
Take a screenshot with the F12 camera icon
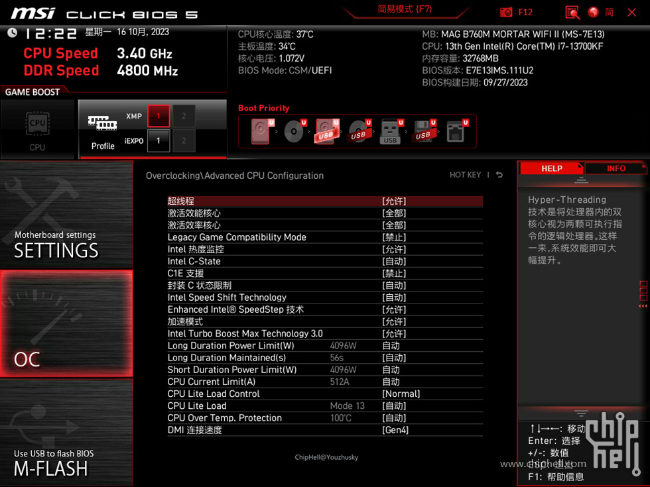click(x=506, y=12)
